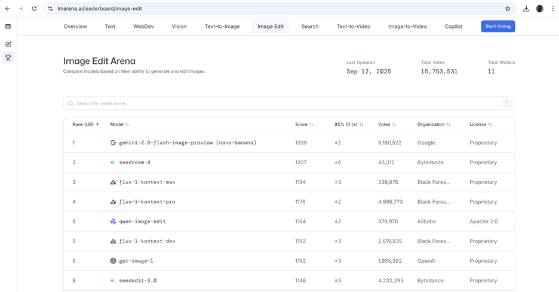Click the magnifier icon in search box

tap(70, 103)
